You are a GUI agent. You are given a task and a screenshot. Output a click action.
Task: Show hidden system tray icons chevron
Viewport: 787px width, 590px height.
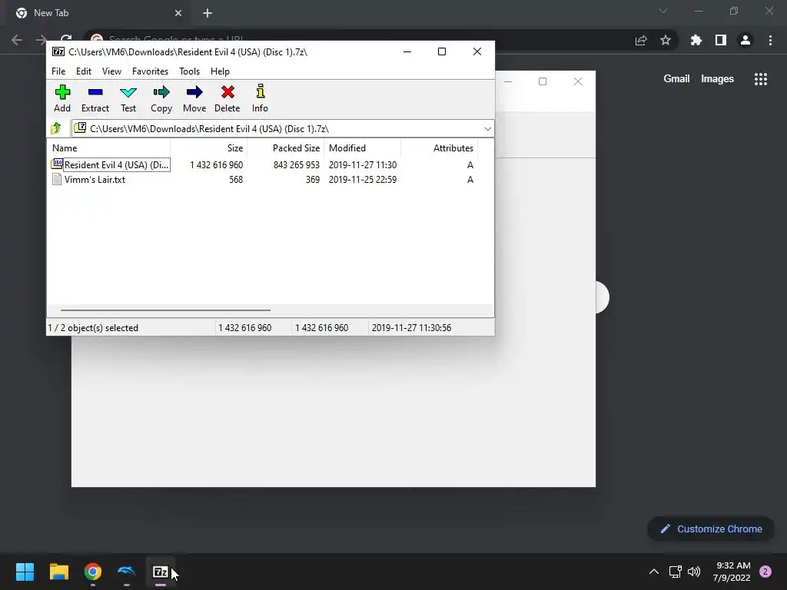point(653,572)
